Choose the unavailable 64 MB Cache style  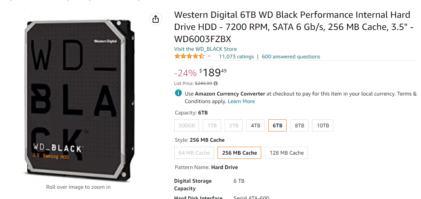(x=194, y=153)
